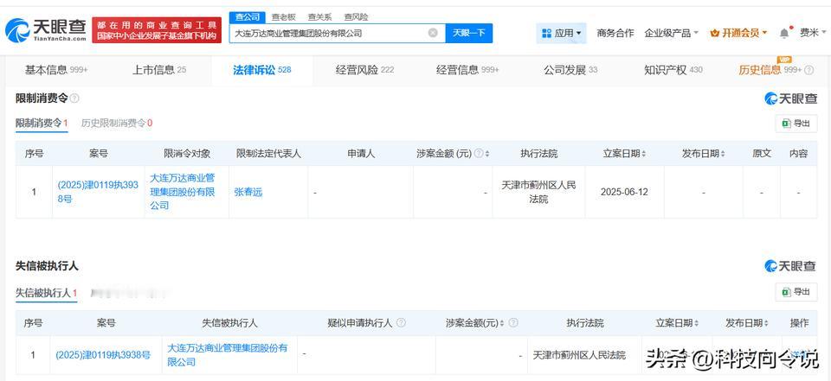831x381 pixels.
Task: Click the red promotional banner
Action: [157, 30]
